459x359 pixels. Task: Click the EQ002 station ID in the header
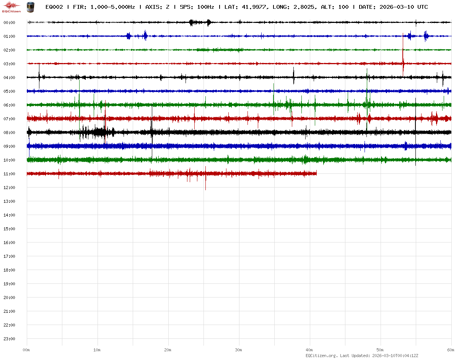[54, 7]
